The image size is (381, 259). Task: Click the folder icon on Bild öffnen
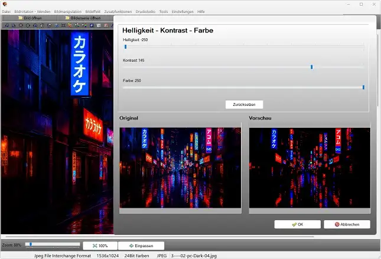20,18
